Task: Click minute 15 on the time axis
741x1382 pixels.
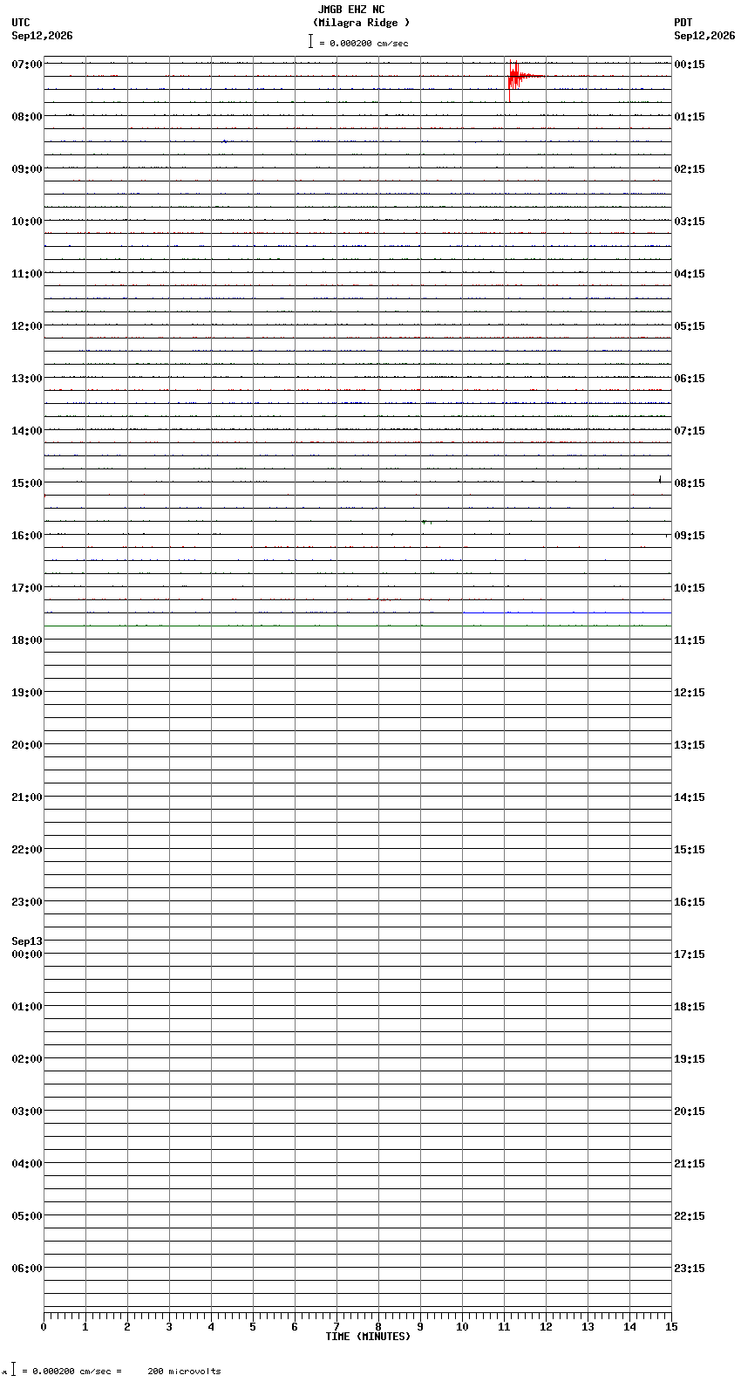Action: [671, 1327]
